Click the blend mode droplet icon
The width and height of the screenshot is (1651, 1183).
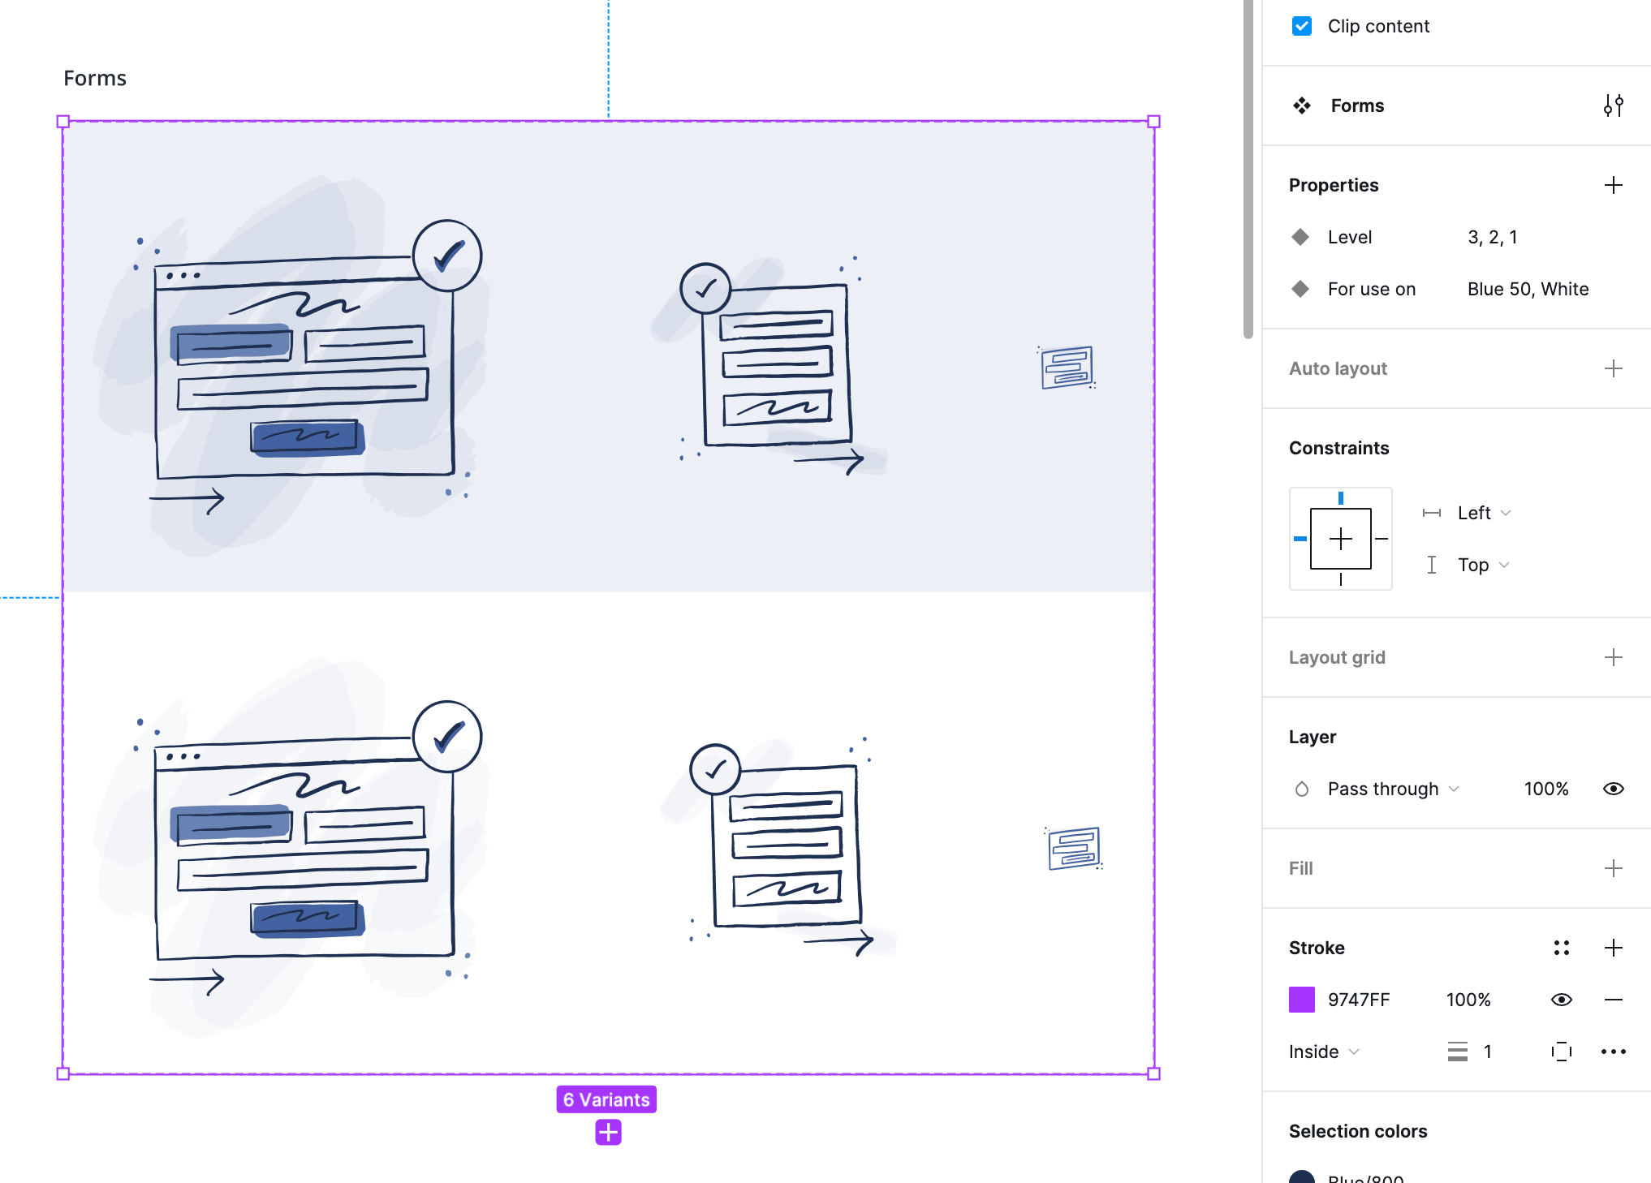click(x=1301, y=789)
